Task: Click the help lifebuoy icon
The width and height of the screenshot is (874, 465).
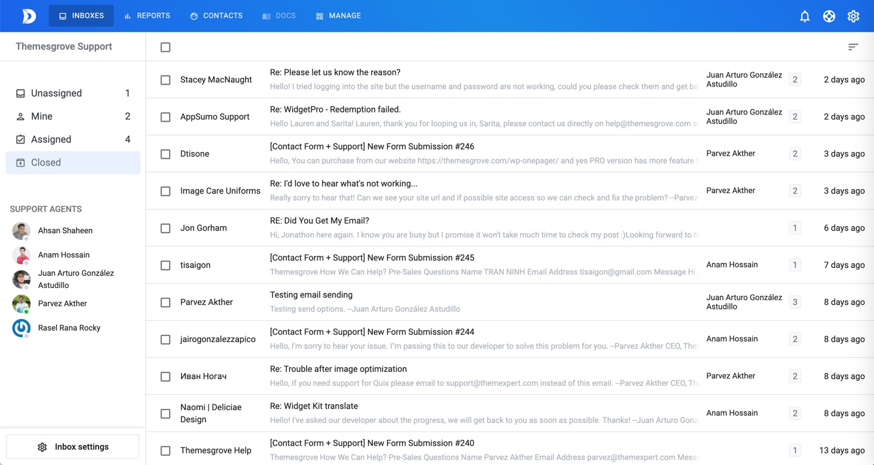Action: point(829,16)
